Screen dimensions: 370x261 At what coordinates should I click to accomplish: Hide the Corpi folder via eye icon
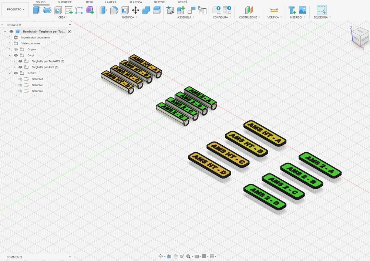16,55
